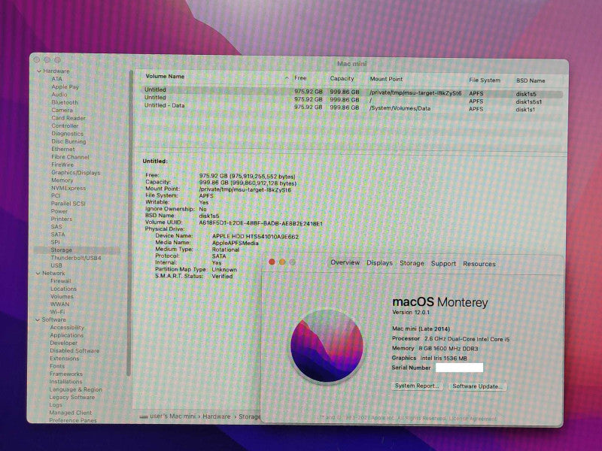The width and height of the screenshot is (602, 451).
Task: Click the System Report... button
Action: 417,386
